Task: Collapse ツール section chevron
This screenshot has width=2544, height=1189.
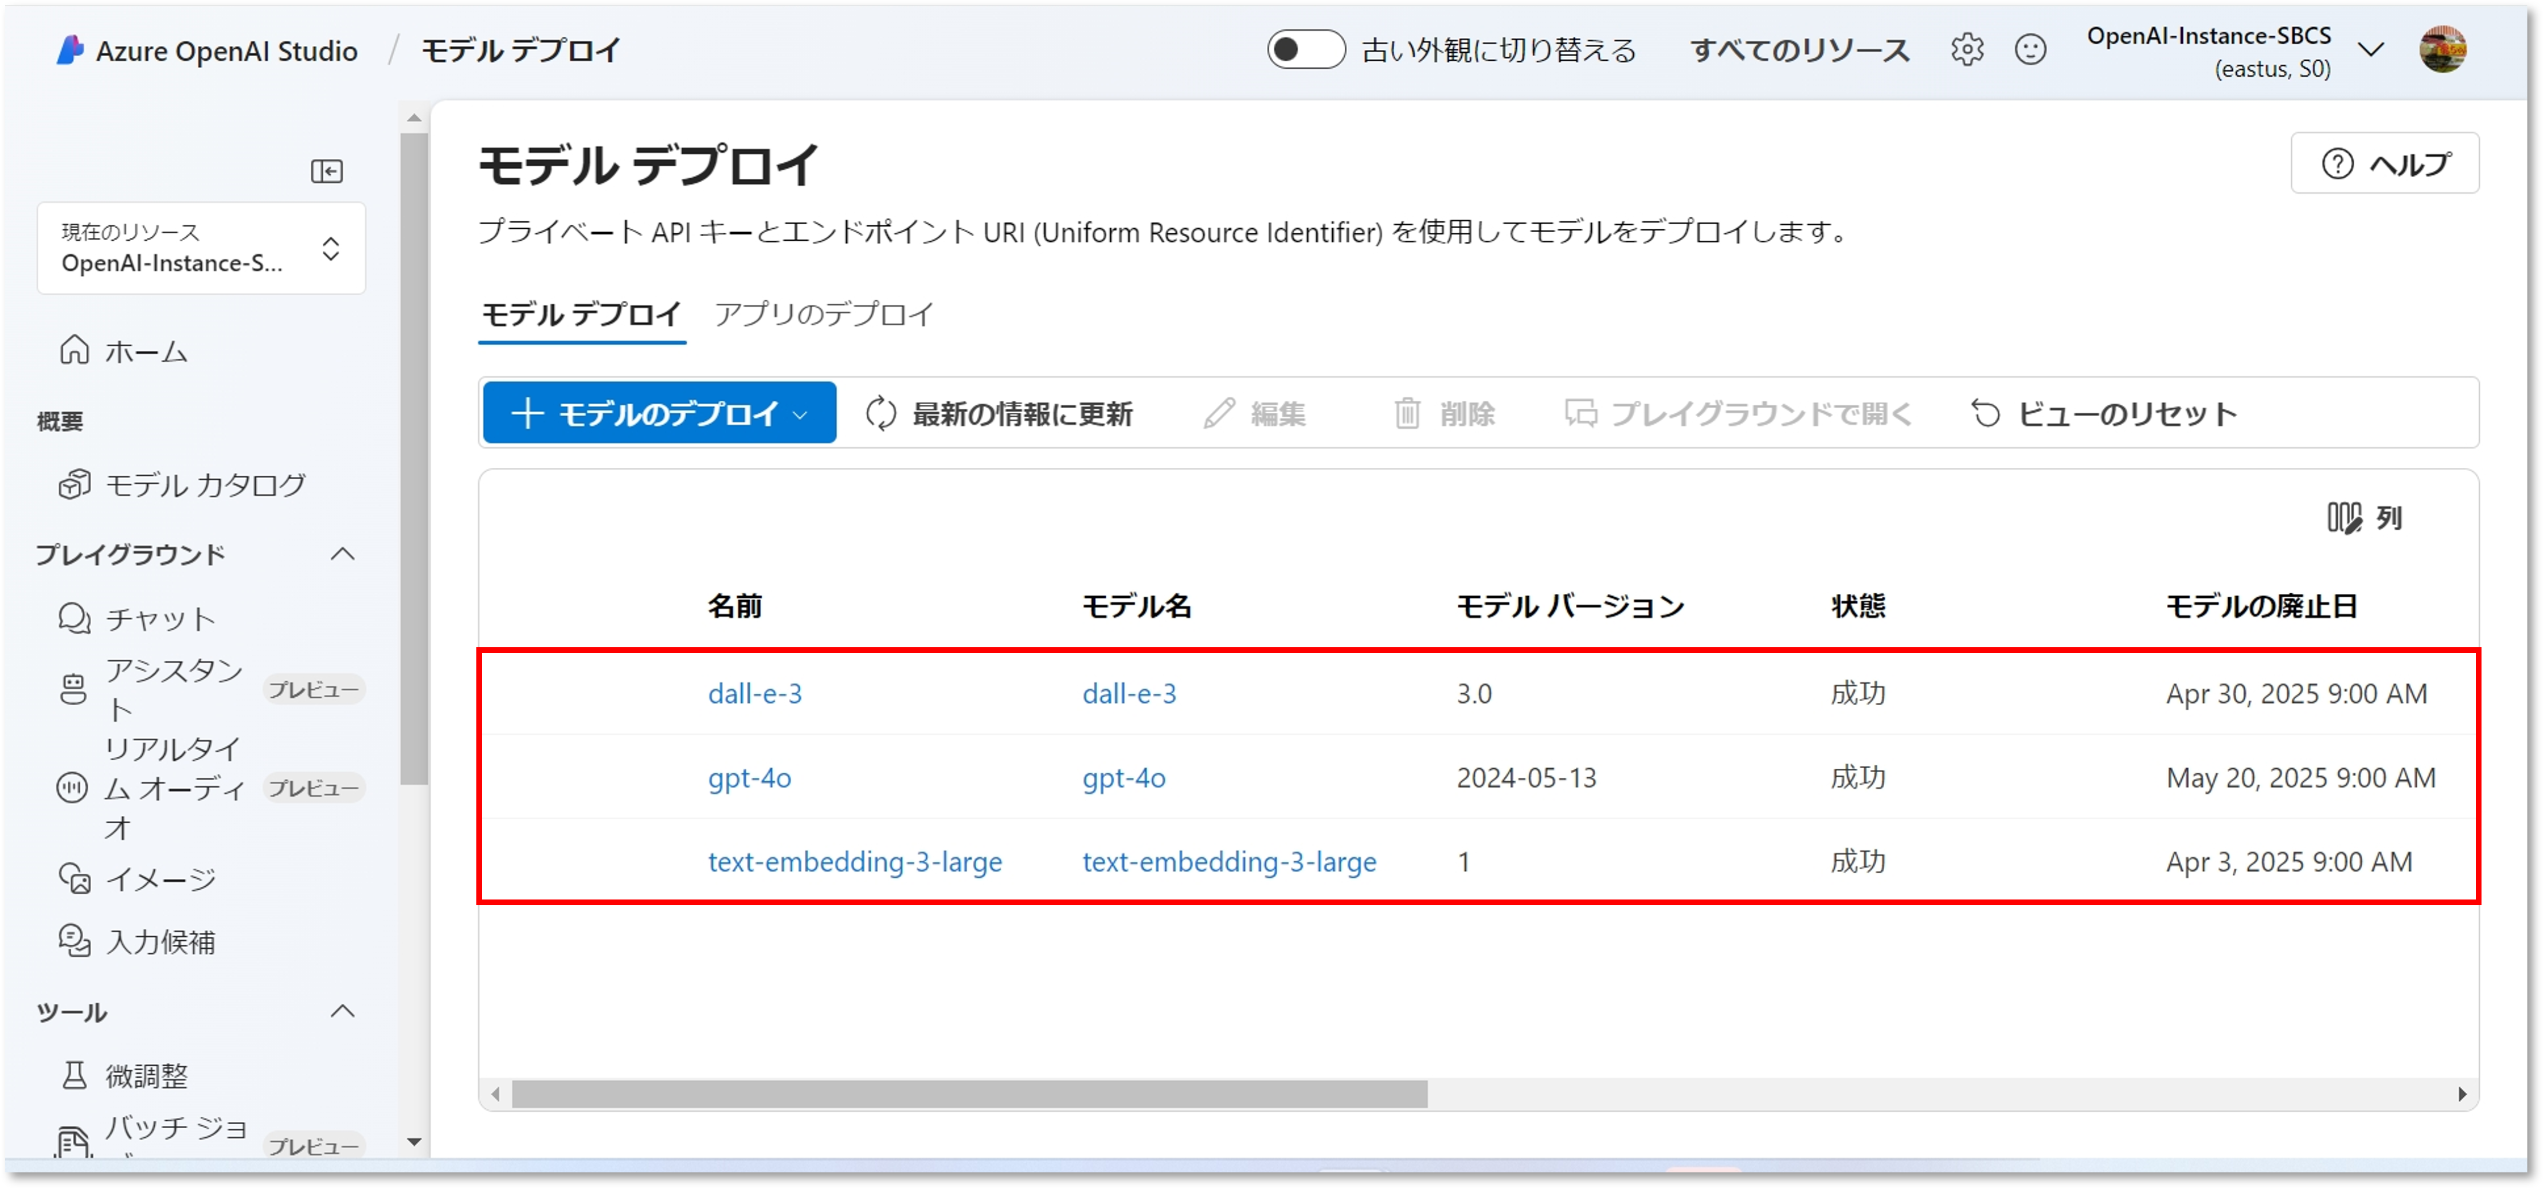Action: [343, 1011]
